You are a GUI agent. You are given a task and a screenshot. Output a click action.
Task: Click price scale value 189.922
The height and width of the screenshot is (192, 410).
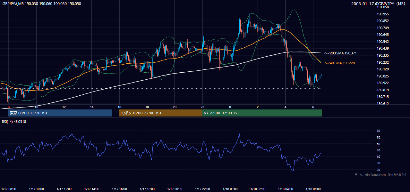click(382, 83)
